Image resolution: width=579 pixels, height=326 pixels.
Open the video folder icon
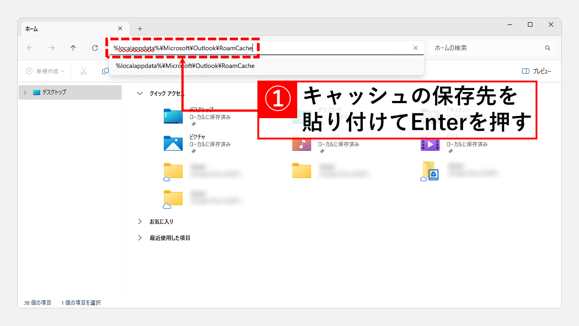tap(430, 144)
